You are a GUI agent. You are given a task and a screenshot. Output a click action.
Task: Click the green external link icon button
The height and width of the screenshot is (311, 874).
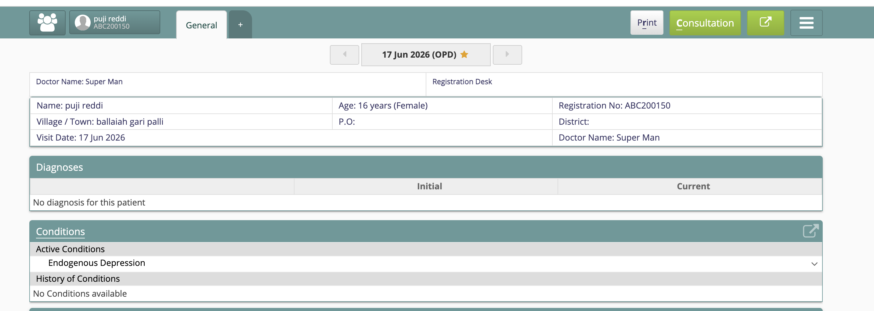tap(765, 23)
